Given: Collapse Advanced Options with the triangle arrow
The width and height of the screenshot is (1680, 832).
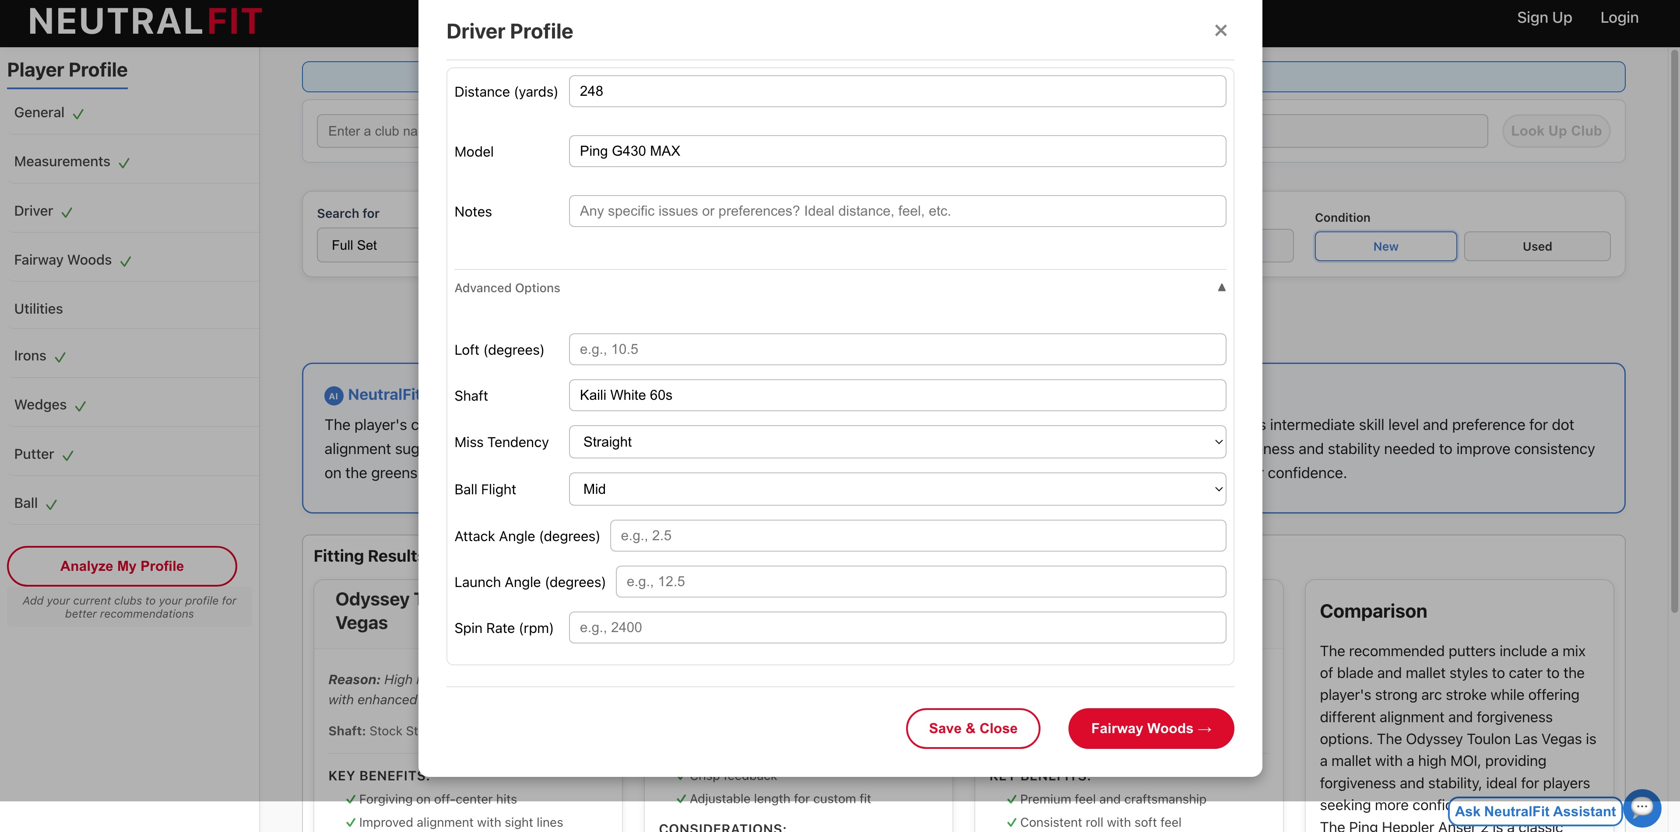Looking at the screenshot, I should [1221, 287].
